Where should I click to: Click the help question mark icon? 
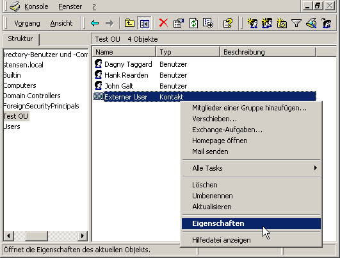click(x=228, y=23)
